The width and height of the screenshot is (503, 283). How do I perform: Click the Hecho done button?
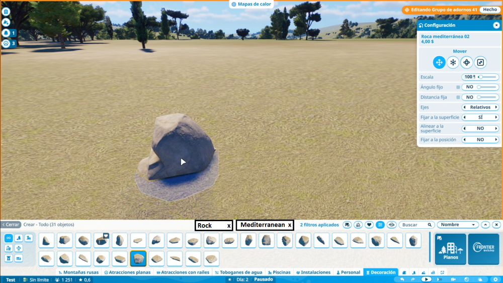[x=490, y=10]
